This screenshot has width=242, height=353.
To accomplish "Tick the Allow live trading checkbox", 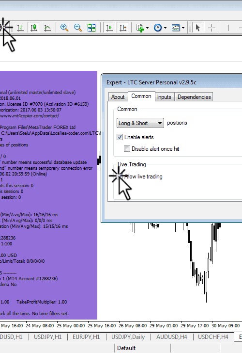I will tap(120, 176).
